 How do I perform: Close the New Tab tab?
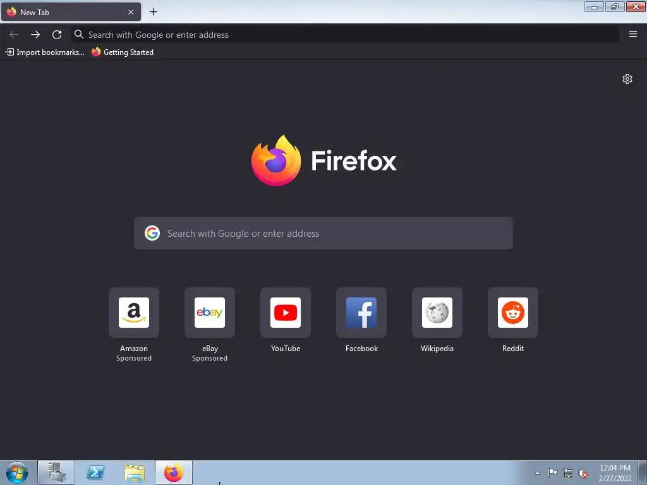tap(131, 12)
